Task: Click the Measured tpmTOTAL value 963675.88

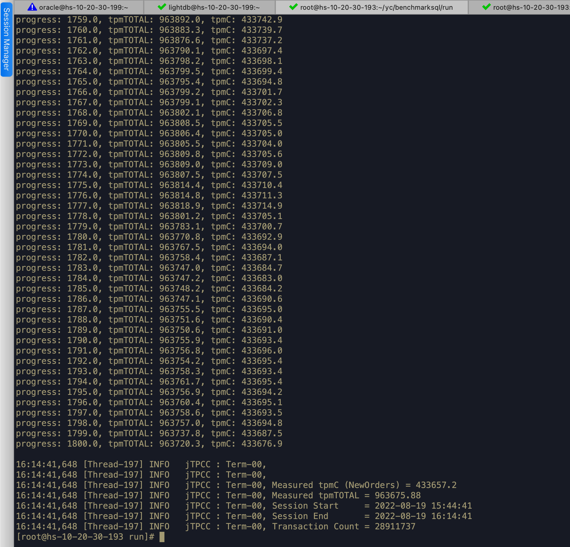Action: tap(398, 496)
